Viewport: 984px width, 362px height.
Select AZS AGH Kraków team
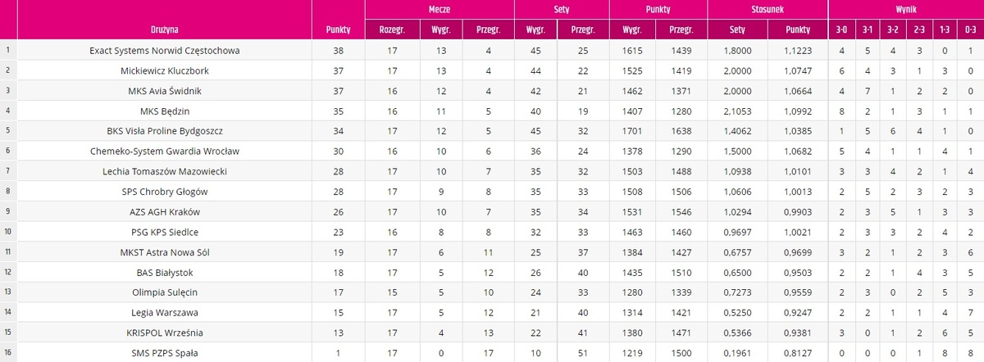[165, 210]
